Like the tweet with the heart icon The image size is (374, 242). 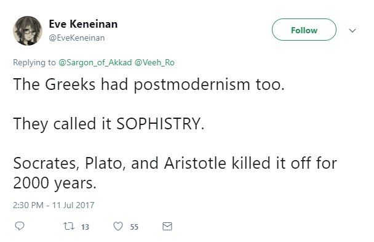(118, 226)
